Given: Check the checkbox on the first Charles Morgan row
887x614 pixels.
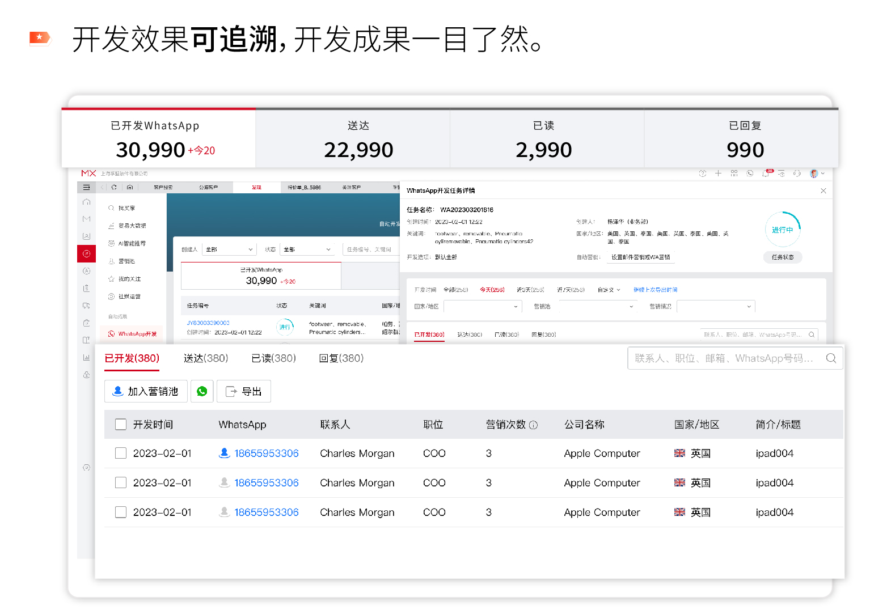Looking at the screenshot, I should coord(121,453).
